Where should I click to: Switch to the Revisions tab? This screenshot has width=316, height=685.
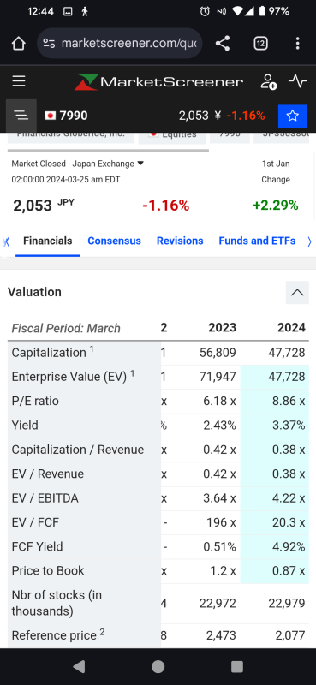coord(180,241)
